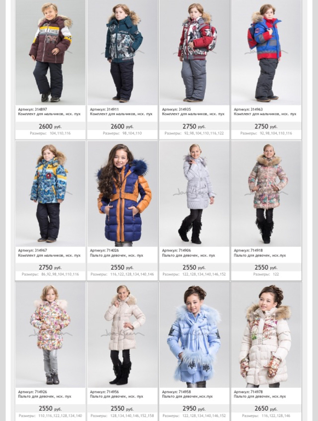This screenshot has height=421, width=318.
Task: Select the red camouflage set image 314935
Action: pyautogui.click(x=194, y=52)
